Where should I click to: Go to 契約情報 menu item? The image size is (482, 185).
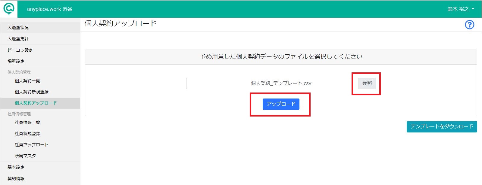click(x=40, y=179)
